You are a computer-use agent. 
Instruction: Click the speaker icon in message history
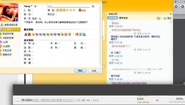165,18
